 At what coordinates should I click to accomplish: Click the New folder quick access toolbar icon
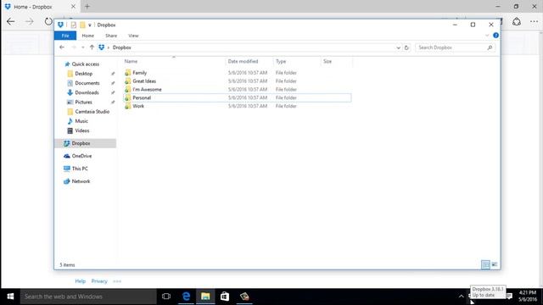(82, 25)
